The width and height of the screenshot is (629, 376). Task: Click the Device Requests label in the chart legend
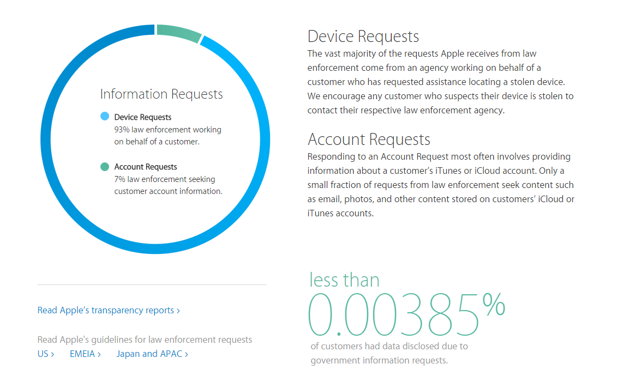pyautogui.click(x=143, y=117)
